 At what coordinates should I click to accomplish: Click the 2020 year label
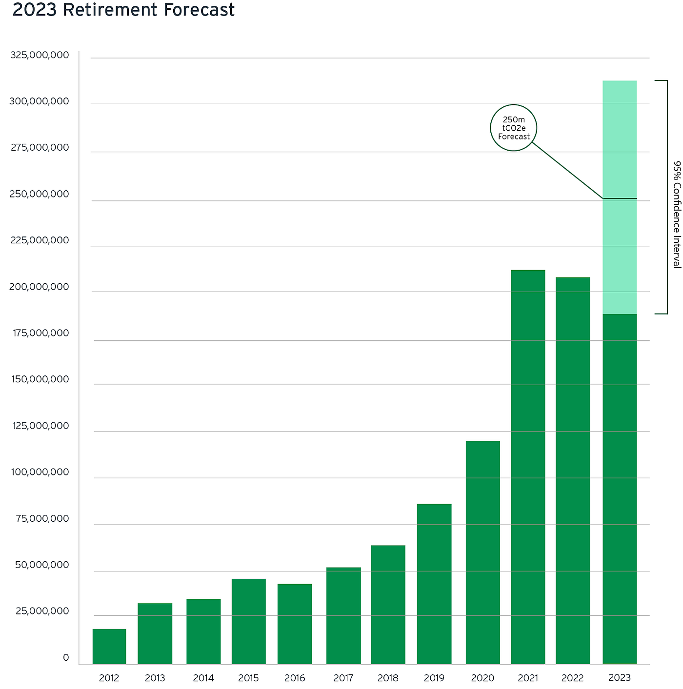[482, 678]
